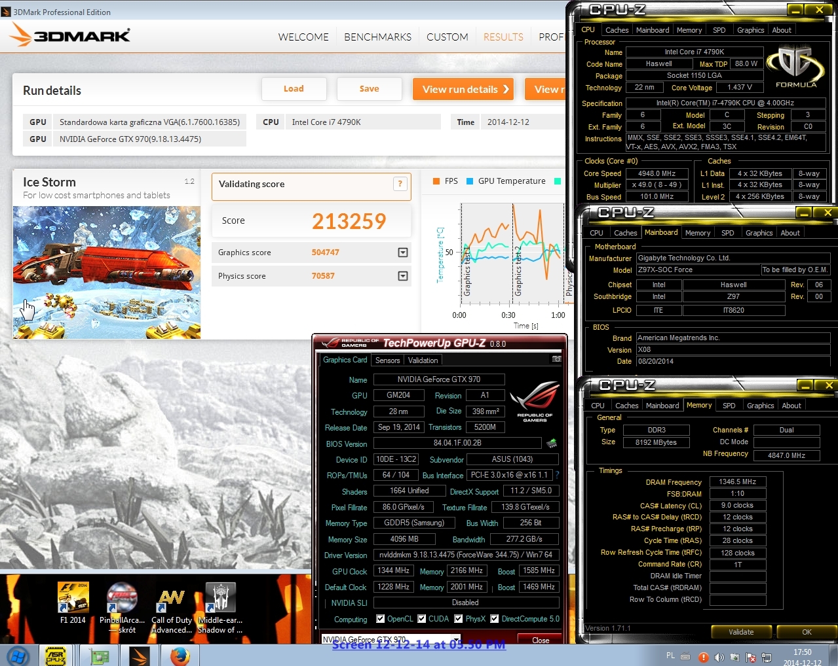Screen dimensions: 838x666
Task: Click the 3DMark logo in the header
Action: pos(70,35)
